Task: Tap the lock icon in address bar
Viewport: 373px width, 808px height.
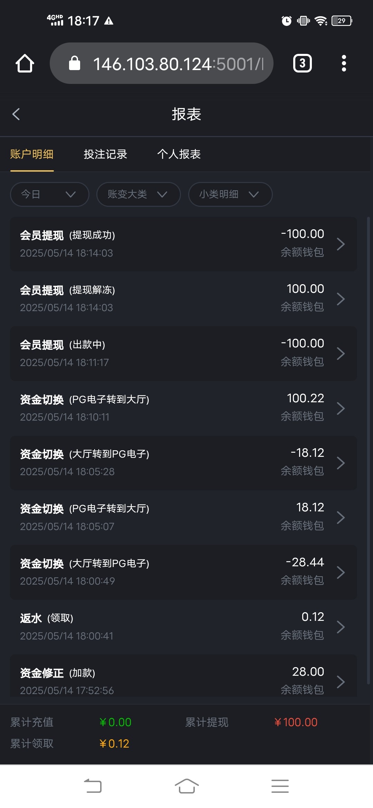Action: pos(75,63)
